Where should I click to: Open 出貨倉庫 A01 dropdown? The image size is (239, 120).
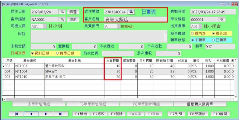pyautogui.click(x=200, y=27)
